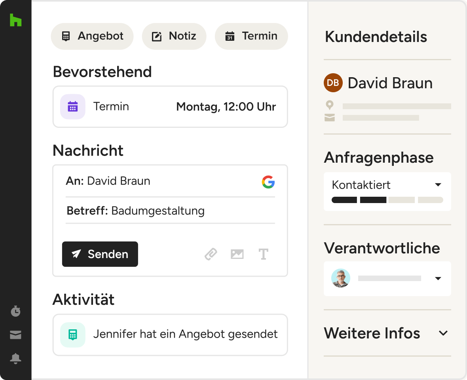Click David Braun's DB avatar
The height and width of the screenshot is (380, 467).
333,83
